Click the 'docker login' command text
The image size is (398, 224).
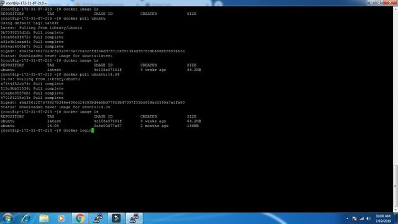point(77,131)
